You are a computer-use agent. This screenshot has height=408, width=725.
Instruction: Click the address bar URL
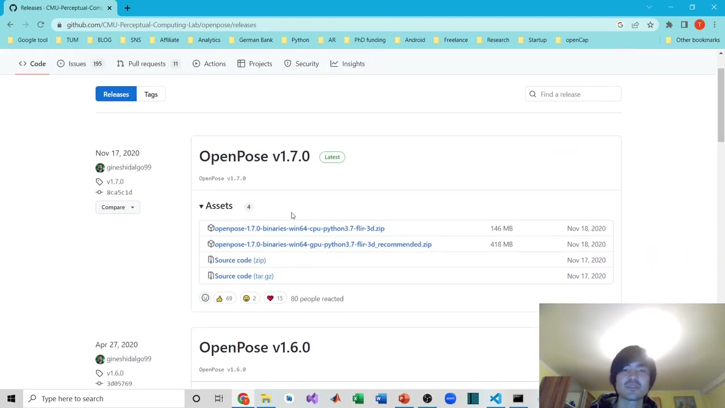[x=161, y=25]
